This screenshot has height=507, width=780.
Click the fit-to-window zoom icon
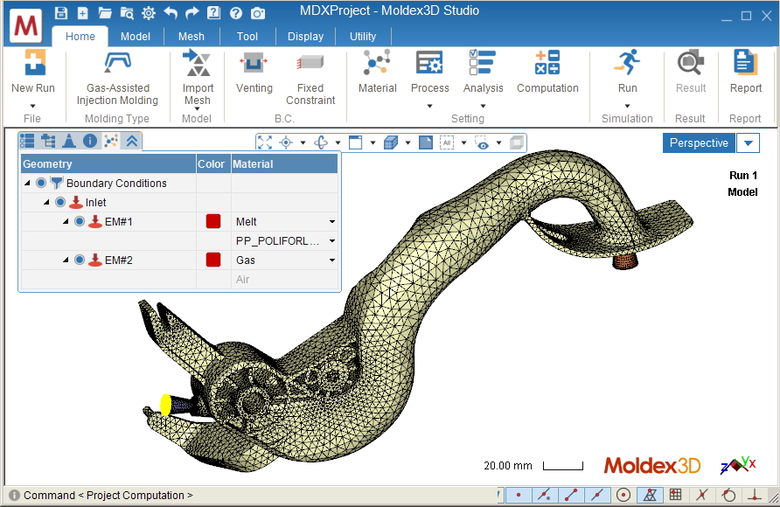(x=265, y=142)
